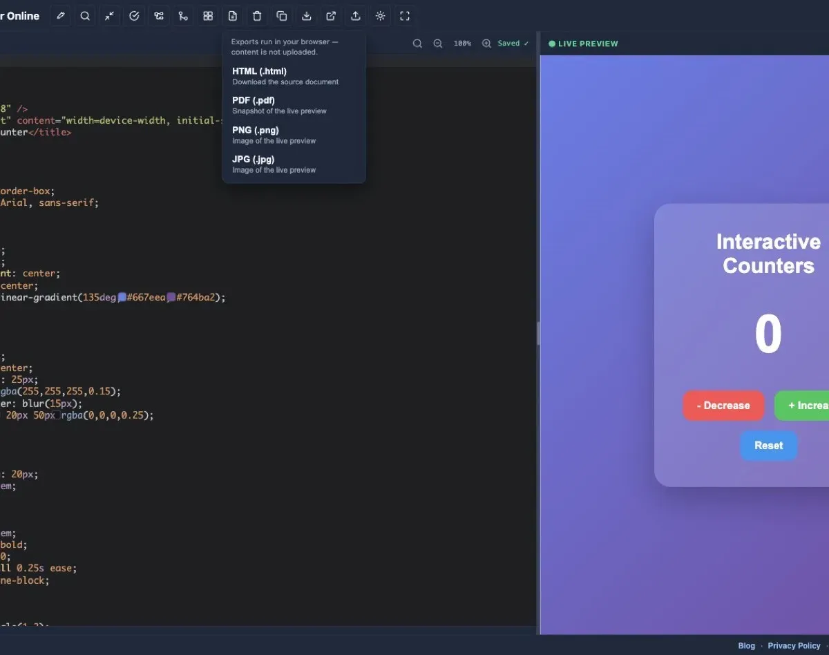This screenshot has height=655, width=829.
Task: Click the copy code icon
Action: tap(282, 16)
